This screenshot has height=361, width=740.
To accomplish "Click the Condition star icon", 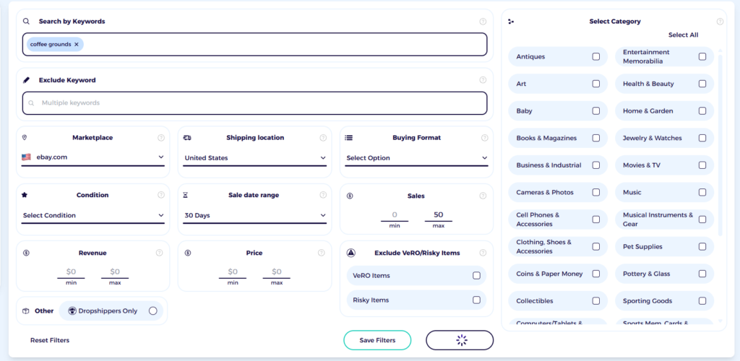I will pos(25,195).
